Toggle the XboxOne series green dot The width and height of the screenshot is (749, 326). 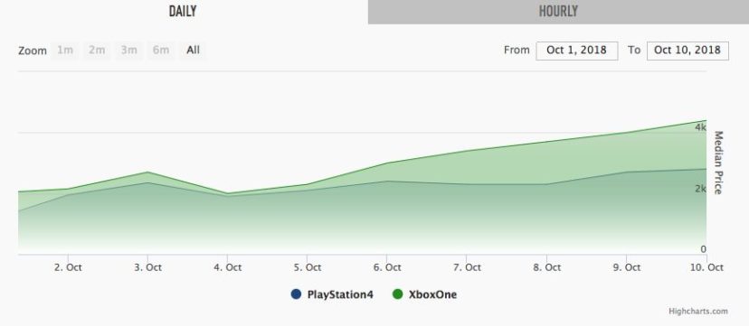point(397,294)
